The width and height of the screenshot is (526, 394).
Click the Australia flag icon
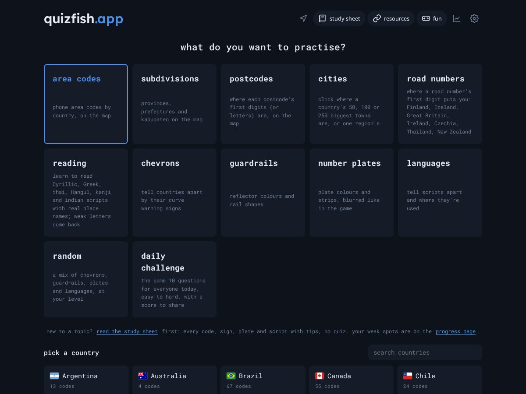click(x=143, y=376)
